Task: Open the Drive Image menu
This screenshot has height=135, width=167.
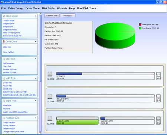Action: 16,8
